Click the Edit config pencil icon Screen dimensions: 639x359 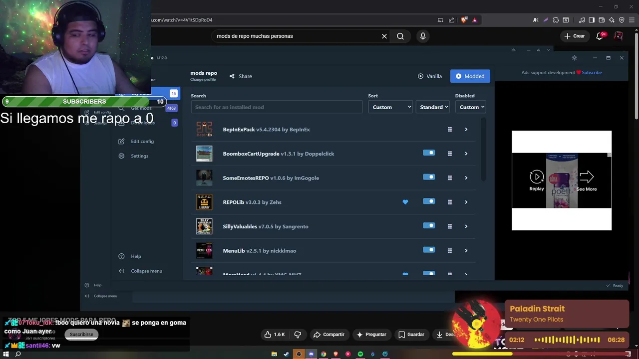tap(121, 142)
